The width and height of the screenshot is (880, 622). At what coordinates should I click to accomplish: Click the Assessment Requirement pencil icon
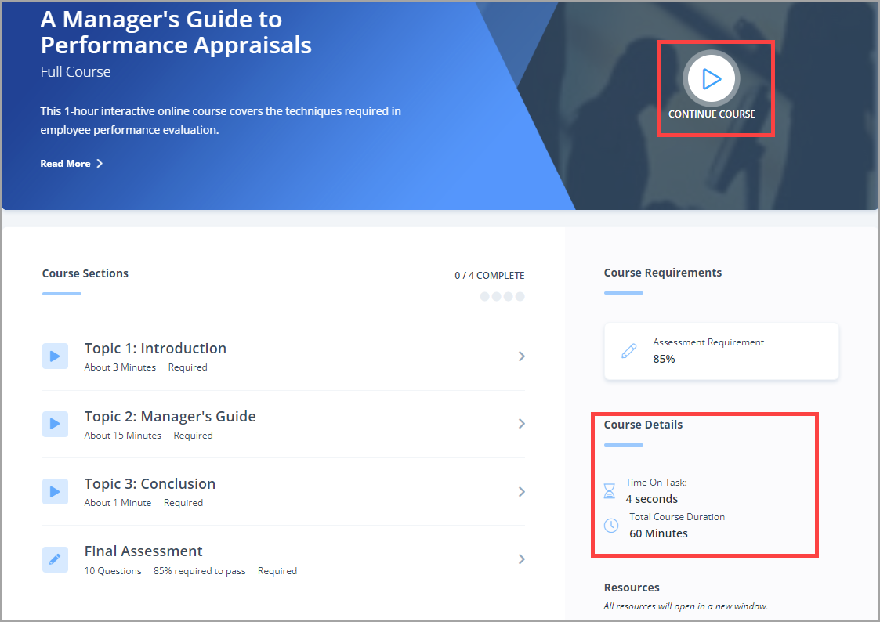(x=628, y=351)
